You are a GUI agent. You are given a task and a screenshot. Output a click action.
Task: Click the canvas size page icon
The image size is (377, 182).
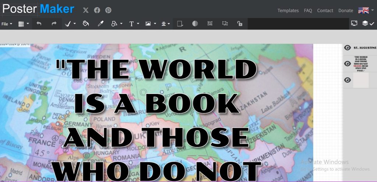180,24
